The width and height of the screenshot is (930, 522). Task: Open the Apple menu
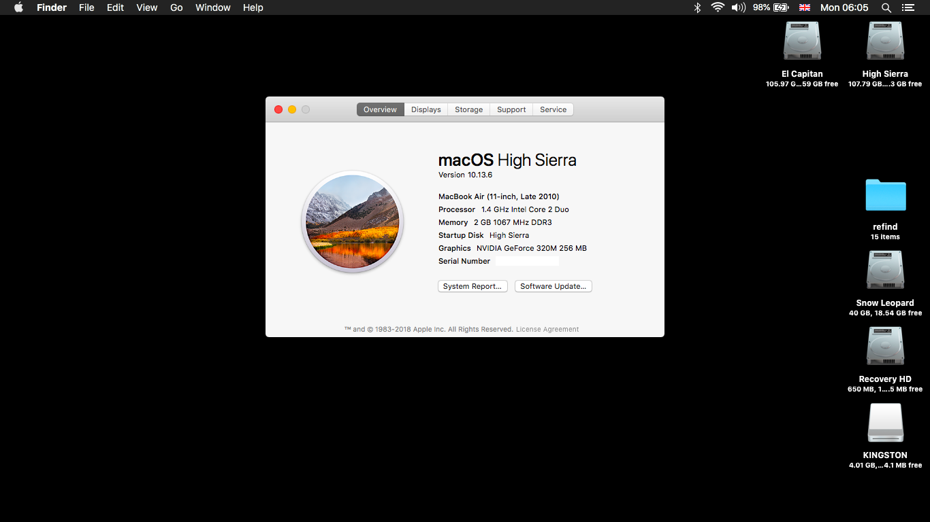18,7
